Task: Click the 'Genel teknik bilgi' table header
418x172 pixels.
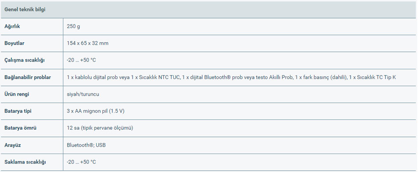Action: [25, 10]
